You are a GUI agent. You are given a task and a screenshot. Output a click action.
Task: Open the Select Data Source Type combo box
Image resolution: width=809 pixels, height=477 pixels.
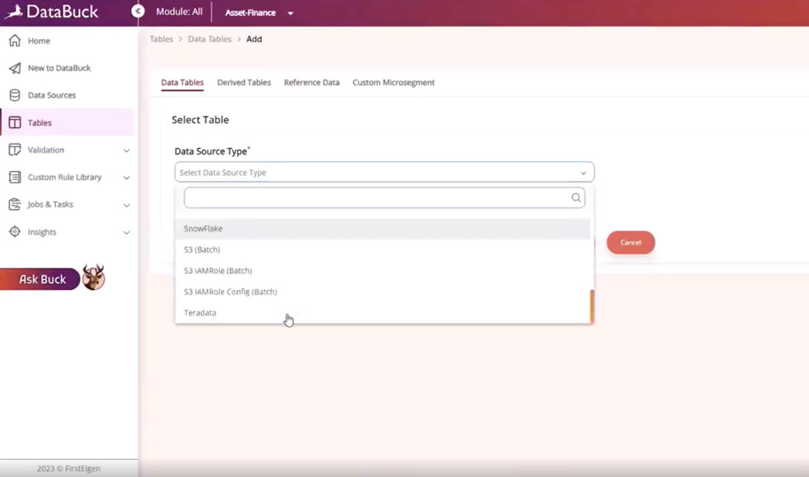coord(384,172)
